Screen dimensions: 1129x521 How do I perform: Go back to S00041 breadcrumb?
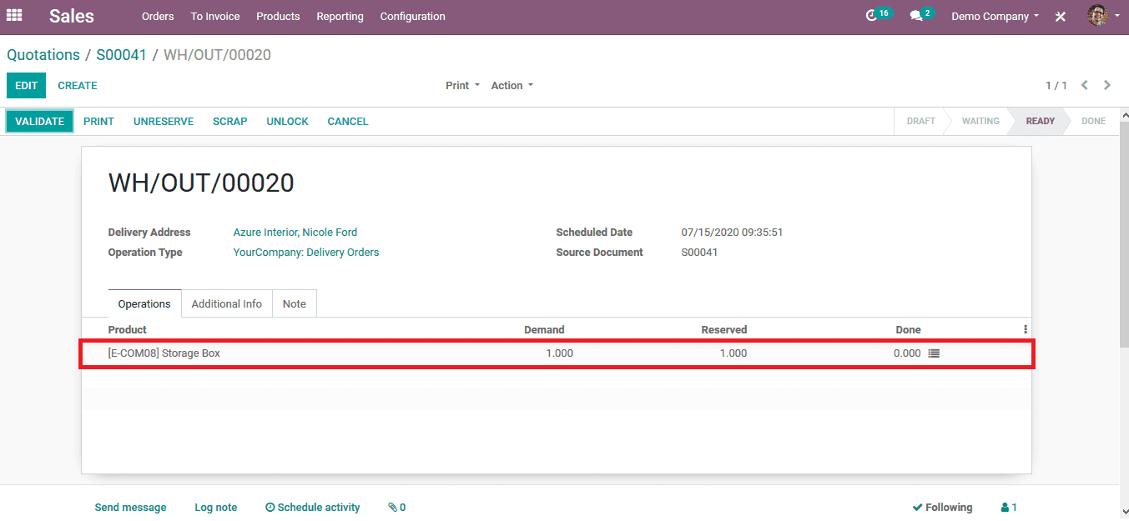(121, 55)
